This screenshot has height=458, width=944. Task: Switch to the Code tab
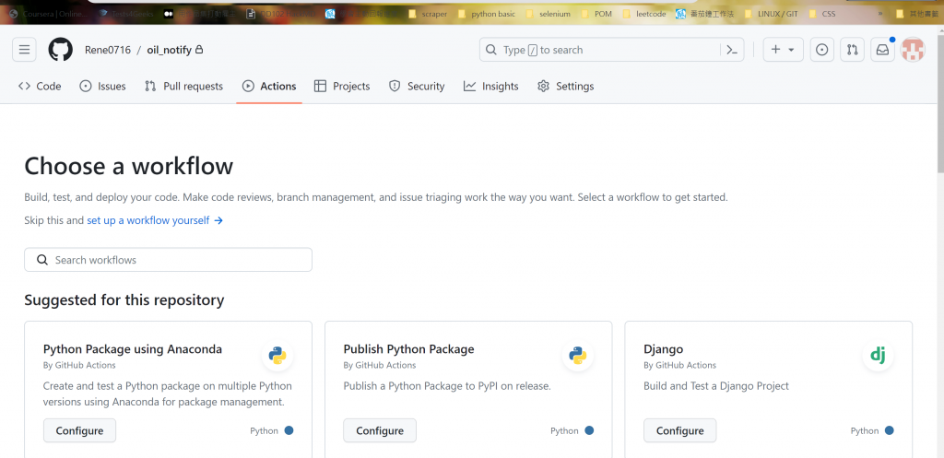pos(40,87)
